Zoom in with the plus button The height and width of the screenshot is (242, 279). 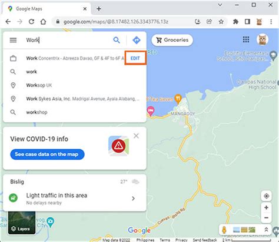[266, 208]
